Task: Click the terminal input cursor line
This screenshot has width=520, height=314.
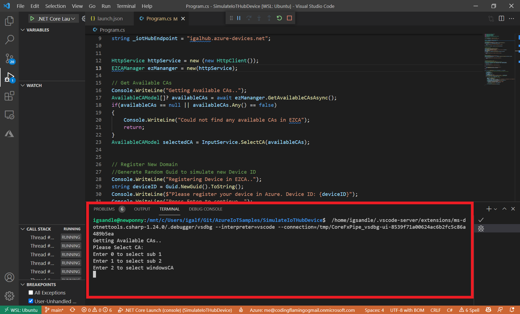Action: [94, 274]
